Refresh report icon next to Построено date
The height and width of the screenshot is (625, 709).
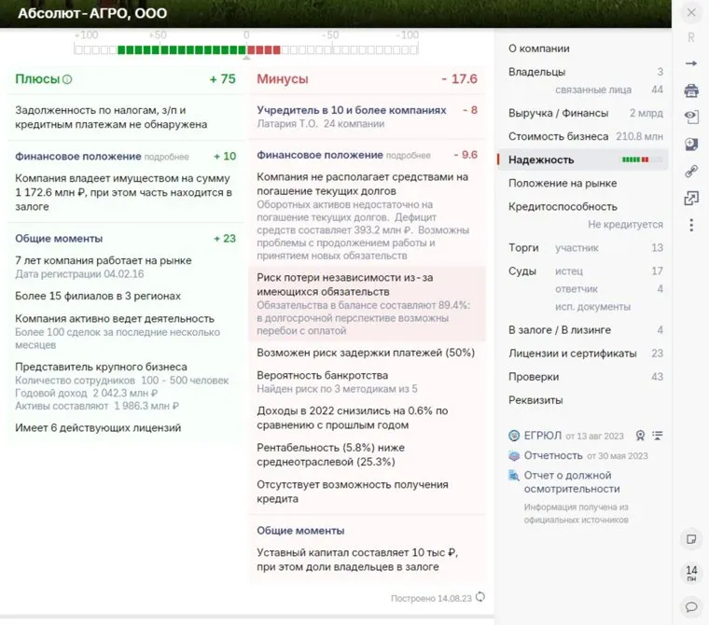[x=480, y=597]
